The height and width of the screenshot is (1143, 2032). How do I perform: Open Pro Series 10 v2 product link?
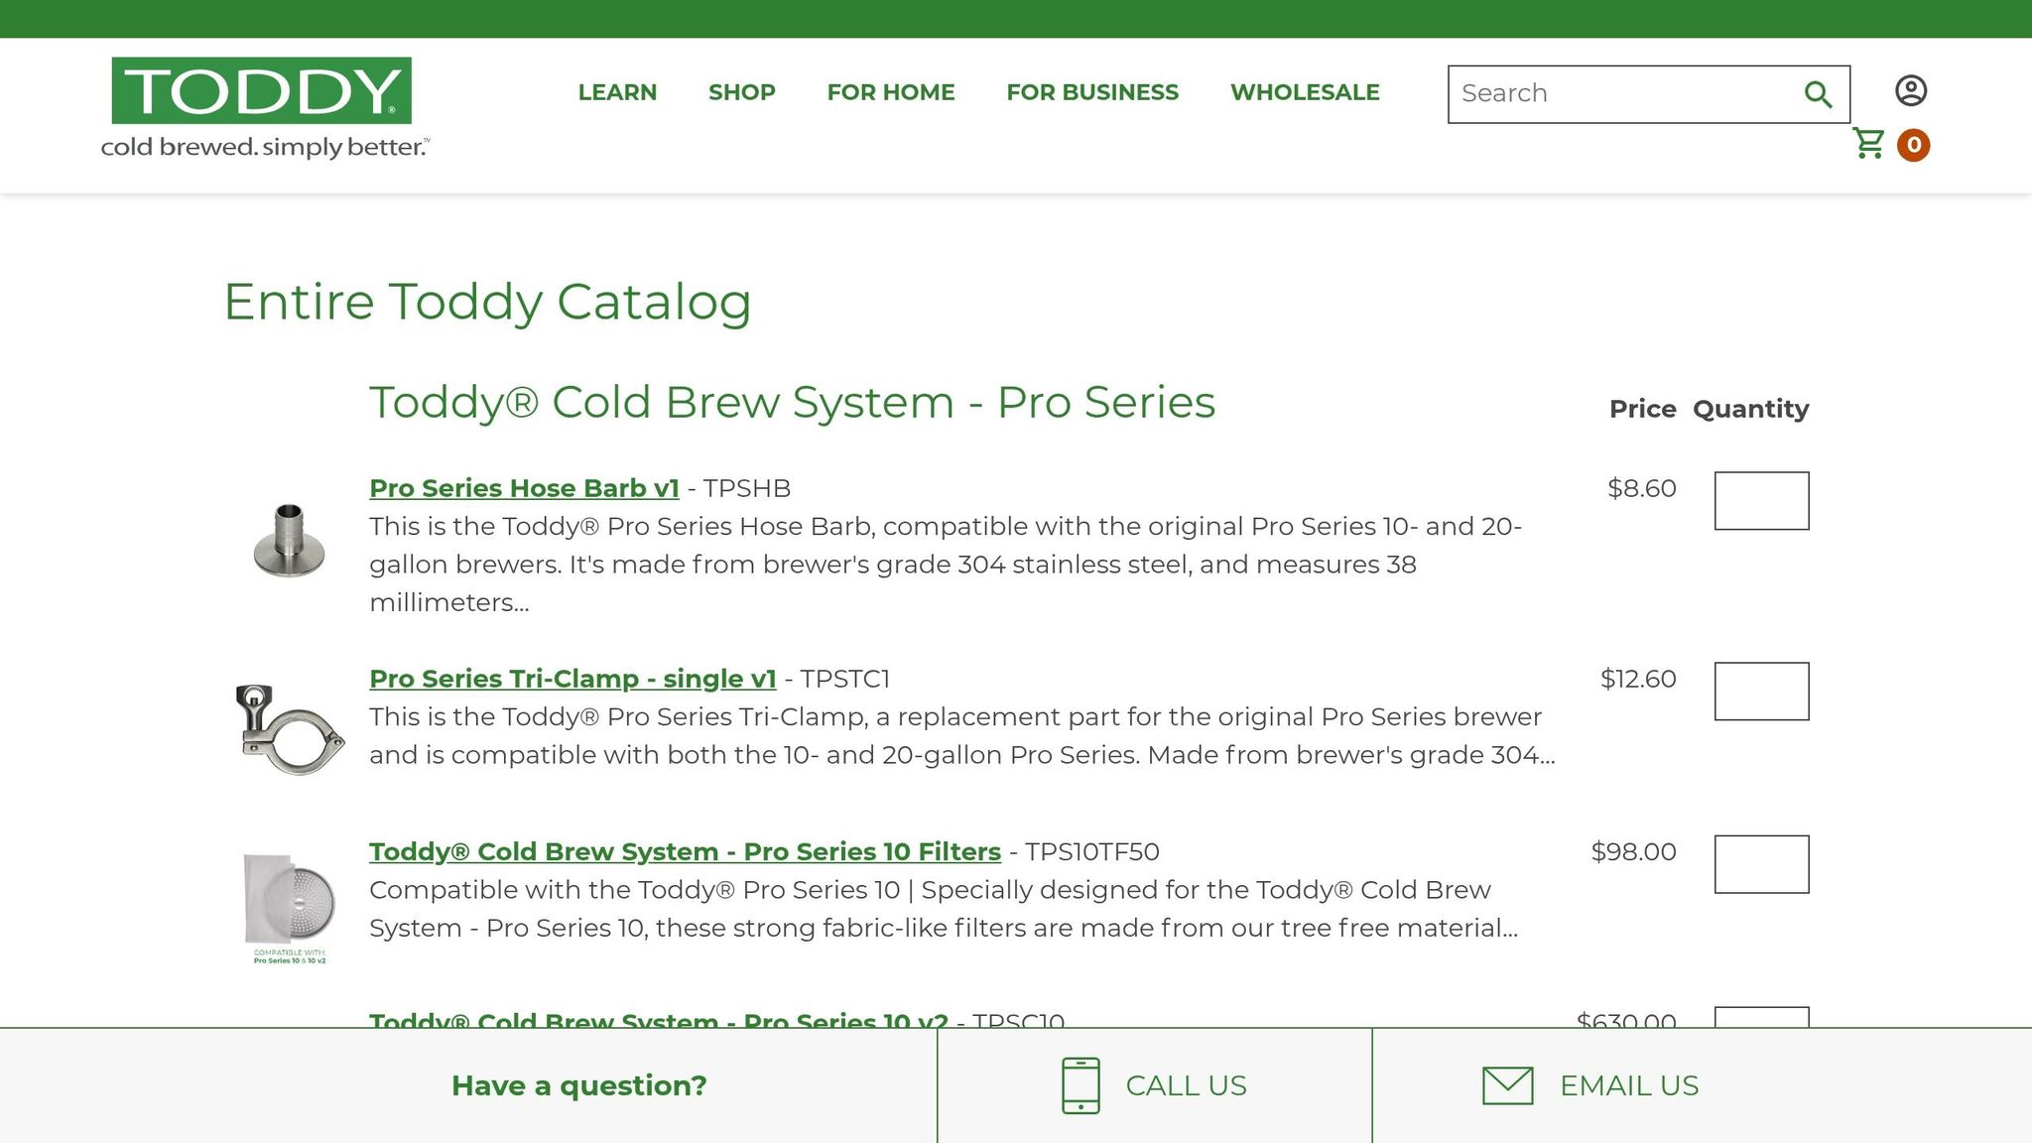659,1018
